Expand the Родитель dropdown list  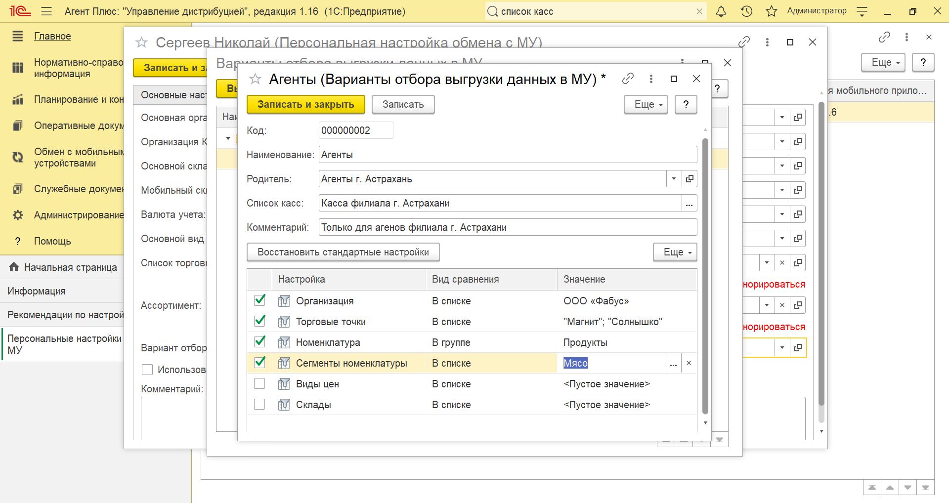[x=674, y=179]
